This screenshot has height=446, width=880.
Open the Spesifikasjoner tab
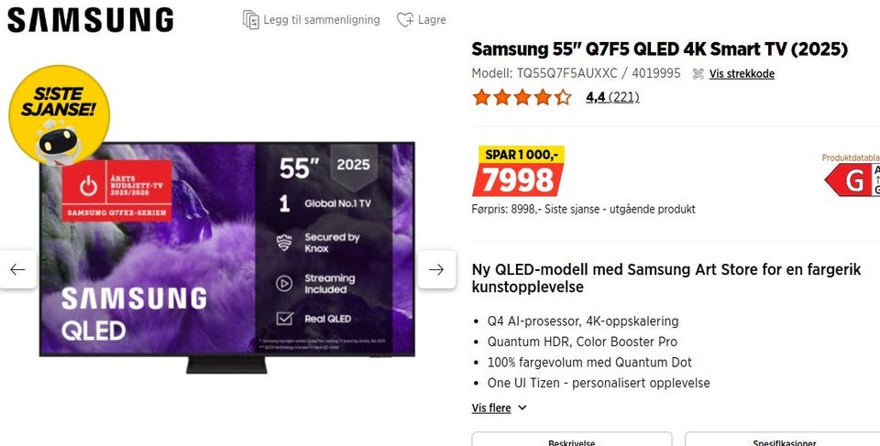784,440
